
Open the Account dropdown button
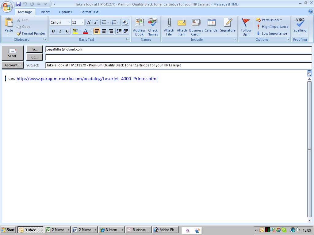click(x=13, y=65)
